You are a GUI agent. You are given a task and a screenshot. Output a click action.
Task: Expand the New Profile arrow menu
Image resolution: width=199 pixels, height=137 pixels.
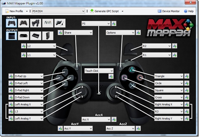click(x=27, y=11)
